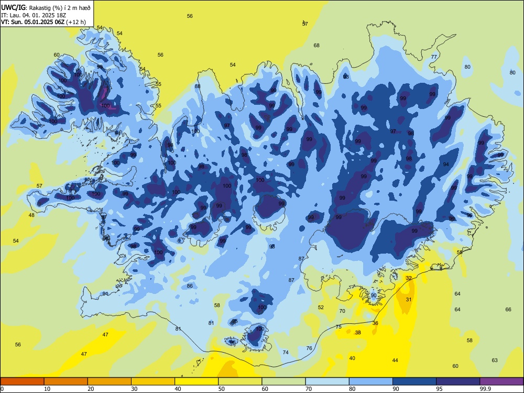Click the map value '48'
This screenshot has height=393, width=524.
click(31, 215)
